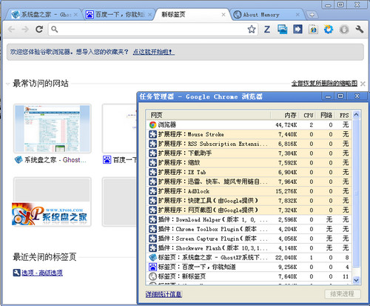Click the 迅雷、快车 extension row

(249, 182)
